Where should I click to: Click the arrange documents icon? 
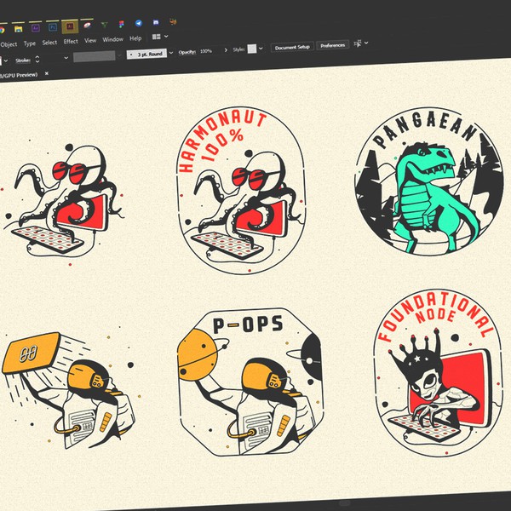click(158, 37)
